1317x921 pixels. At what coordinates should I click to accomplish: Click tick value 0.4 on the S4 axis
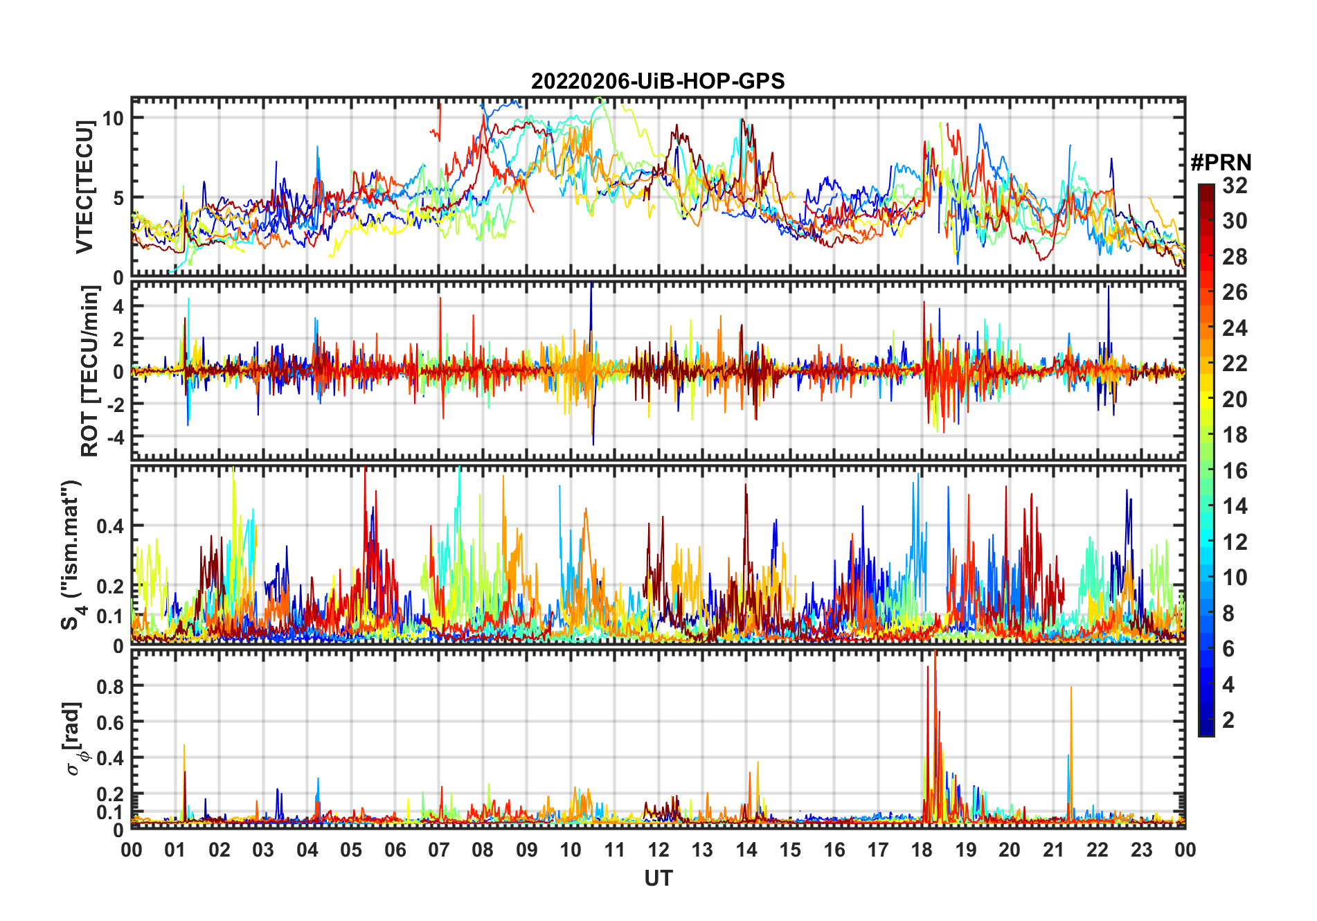110,526
